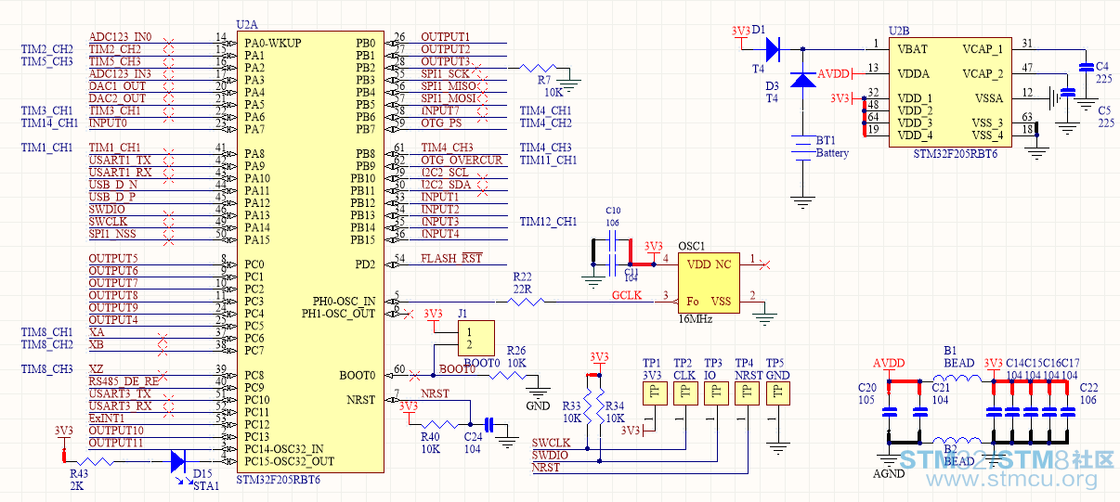
Task: Click the USART3_TX net label
Action: tap(120, 393)
